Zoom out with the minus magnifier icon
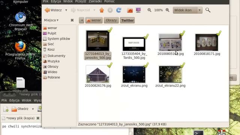 pos(149,10)
